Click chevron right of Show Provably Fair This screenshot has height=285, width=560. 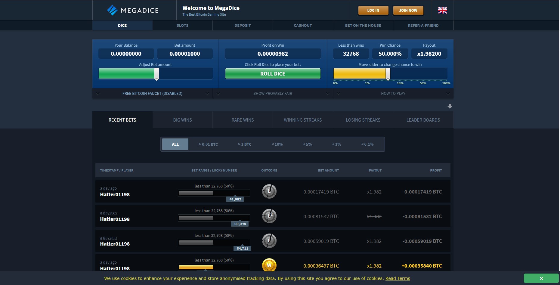327,94
